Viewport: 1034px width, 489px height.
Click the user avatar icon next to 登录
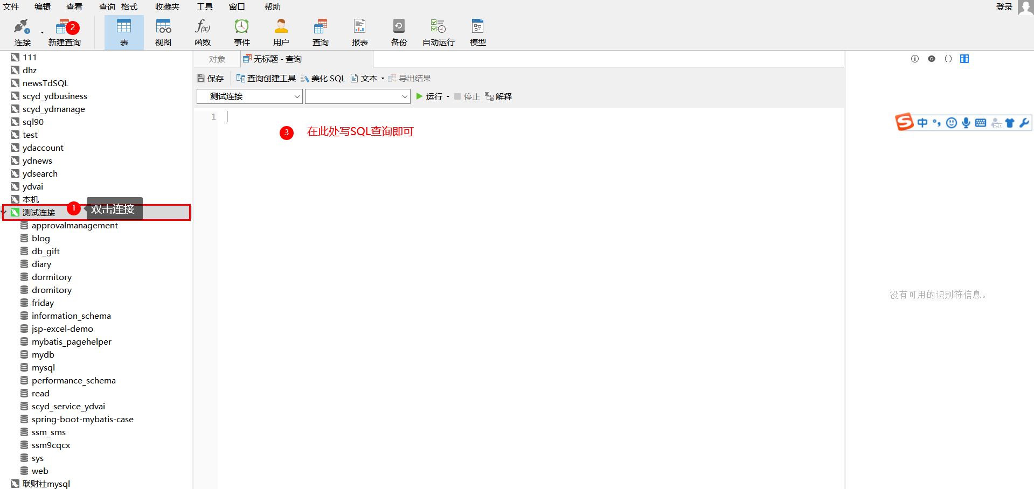(x=1025, y=7)
